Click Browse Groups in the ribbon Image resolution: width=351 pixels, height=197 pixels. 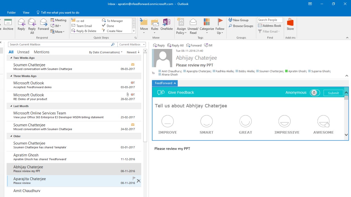pos(240,26)
